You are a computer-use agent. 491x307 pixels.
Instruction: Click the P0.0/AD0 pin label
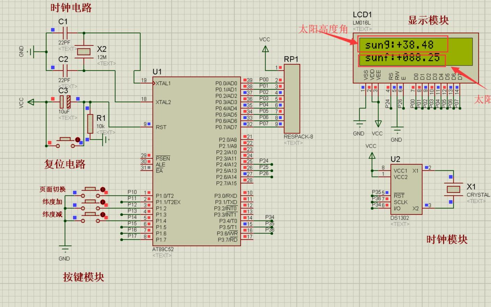[x=226, y=83]
